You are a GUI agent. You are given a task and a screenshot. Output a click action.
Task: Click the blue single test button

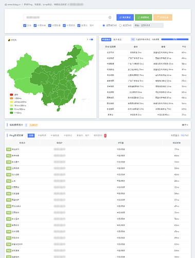coord(125,18)
